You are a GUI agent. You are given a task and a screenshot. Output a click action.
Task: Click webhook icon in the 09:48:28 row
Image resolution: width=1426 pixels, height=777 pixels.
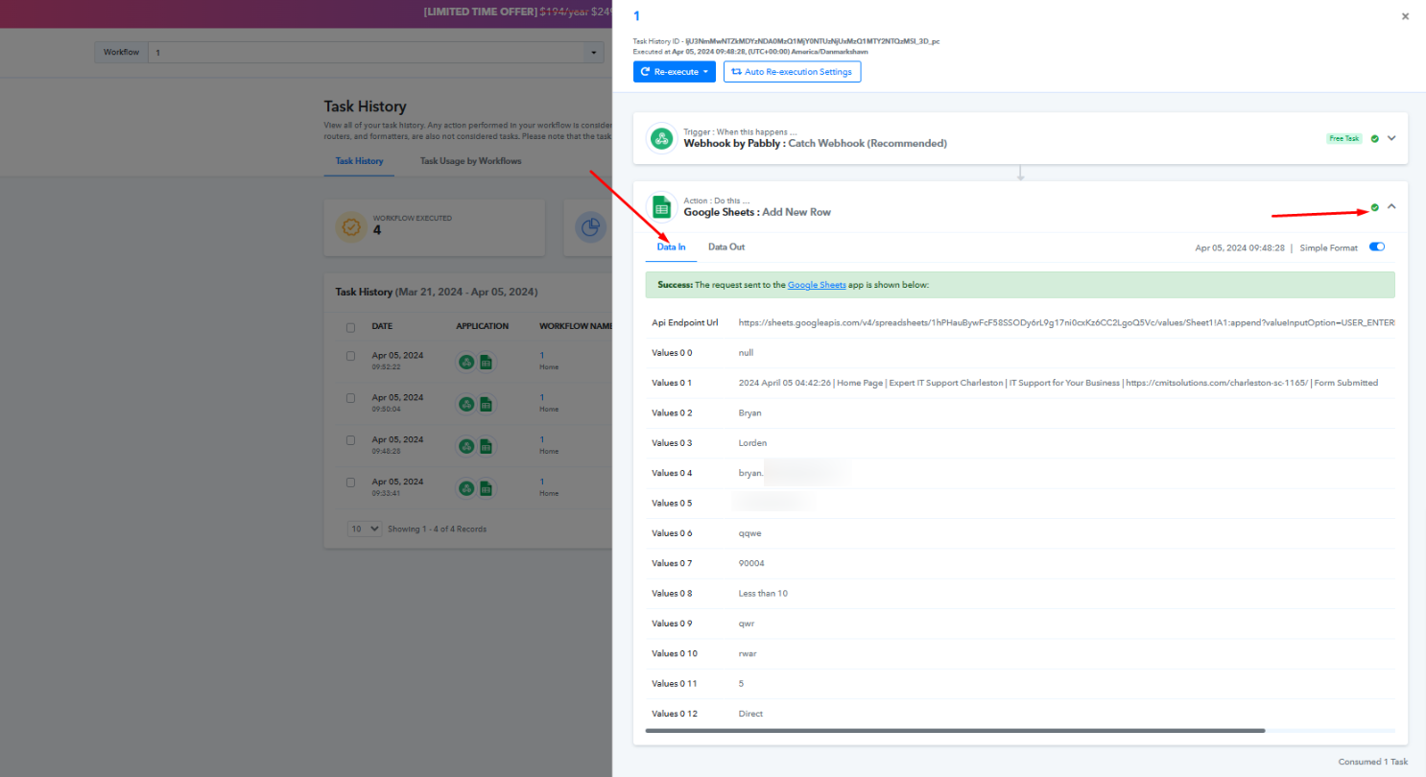466,446
